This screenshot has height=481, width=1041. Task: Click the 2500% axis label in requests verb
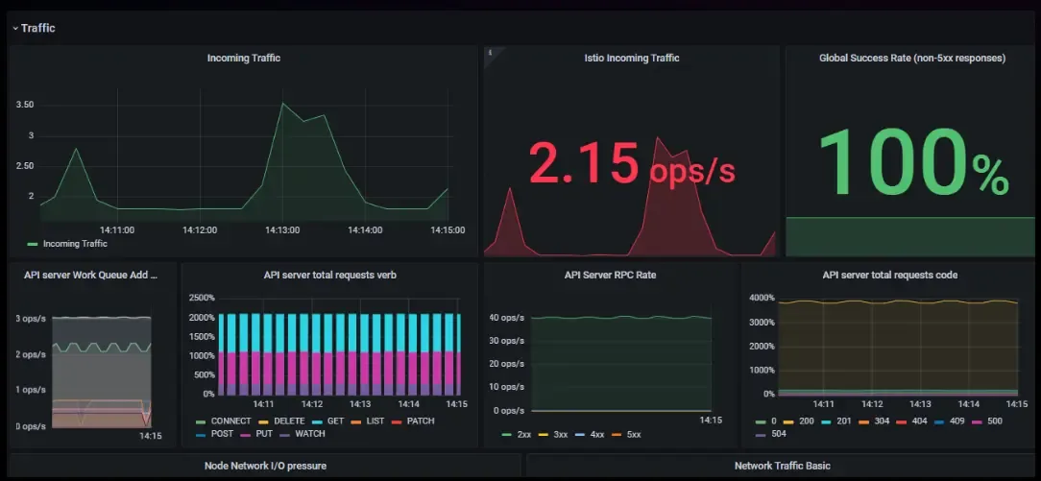pyautogui.click(x=201, y=298)
